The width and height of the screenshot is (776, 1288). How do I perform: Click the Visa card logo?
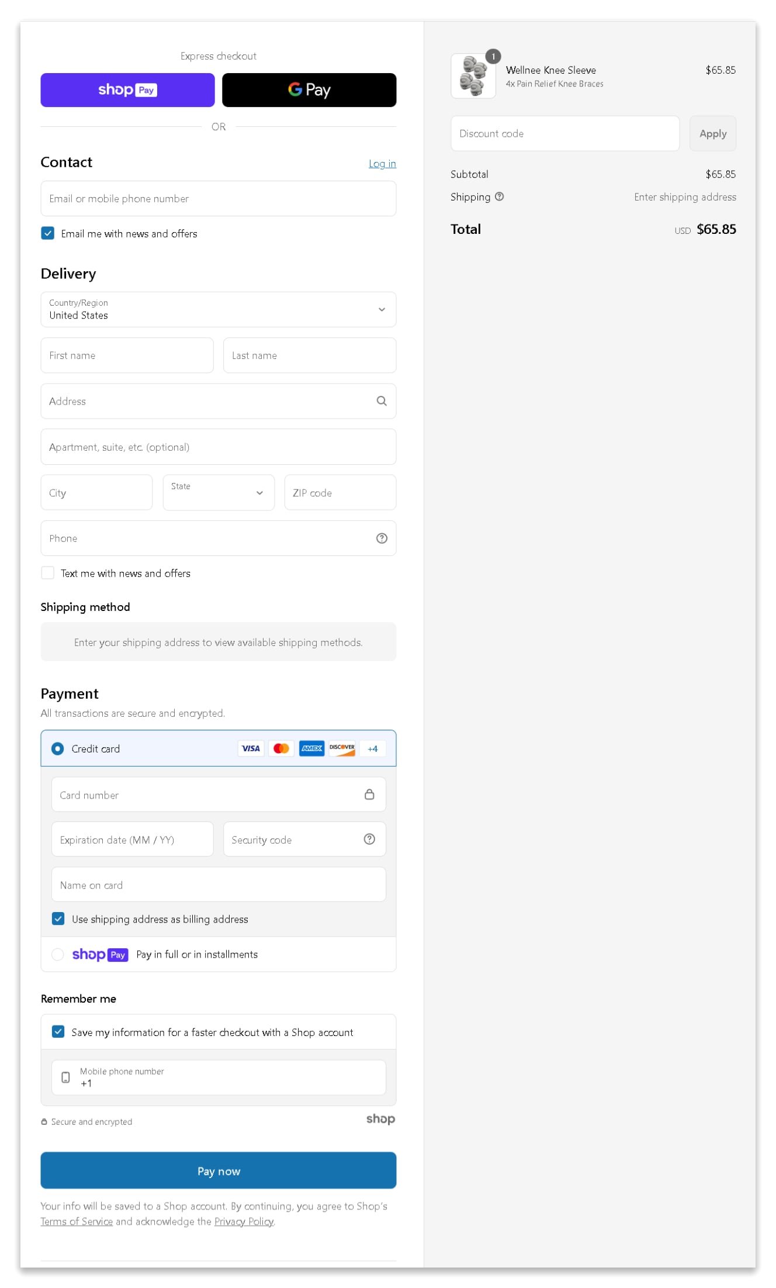(251, 748)
